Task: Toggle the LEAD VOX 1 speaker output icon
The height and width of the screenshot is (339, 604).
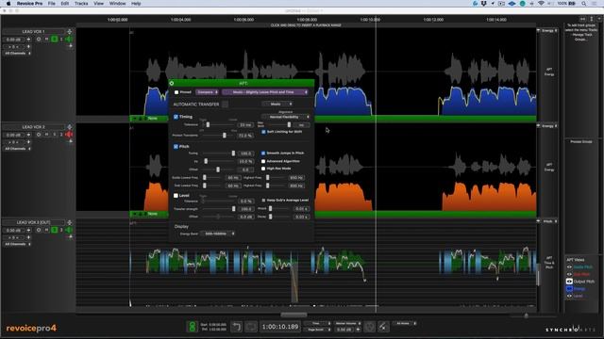Action: (69, 40)
